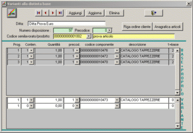The height and width of the screenshot is (133, 193).
Task: Click 1=base value 2 of base row 1
Action: click(172, 50)
